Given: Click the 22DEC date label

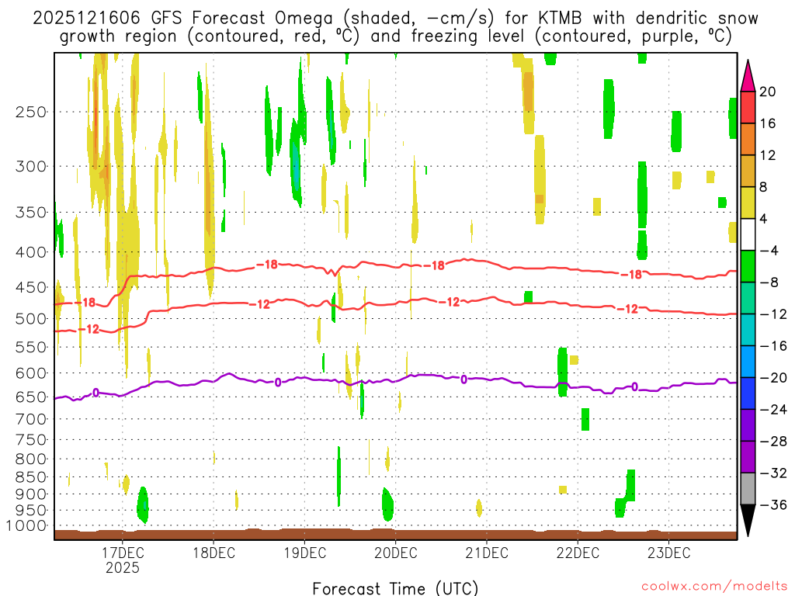Looking at the screenshot, I should tap(578, 553).
